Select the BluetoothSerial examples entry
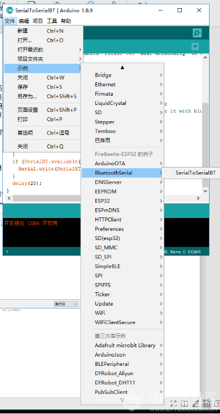Screen dimensions: 220x414 [x=122, y=173]
